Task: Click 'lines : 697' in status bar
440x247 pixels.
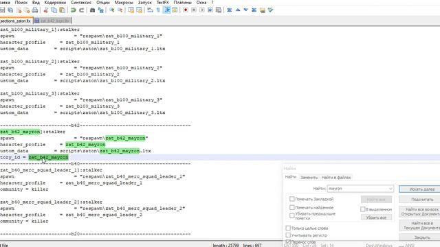Action: tap(252, 245)
